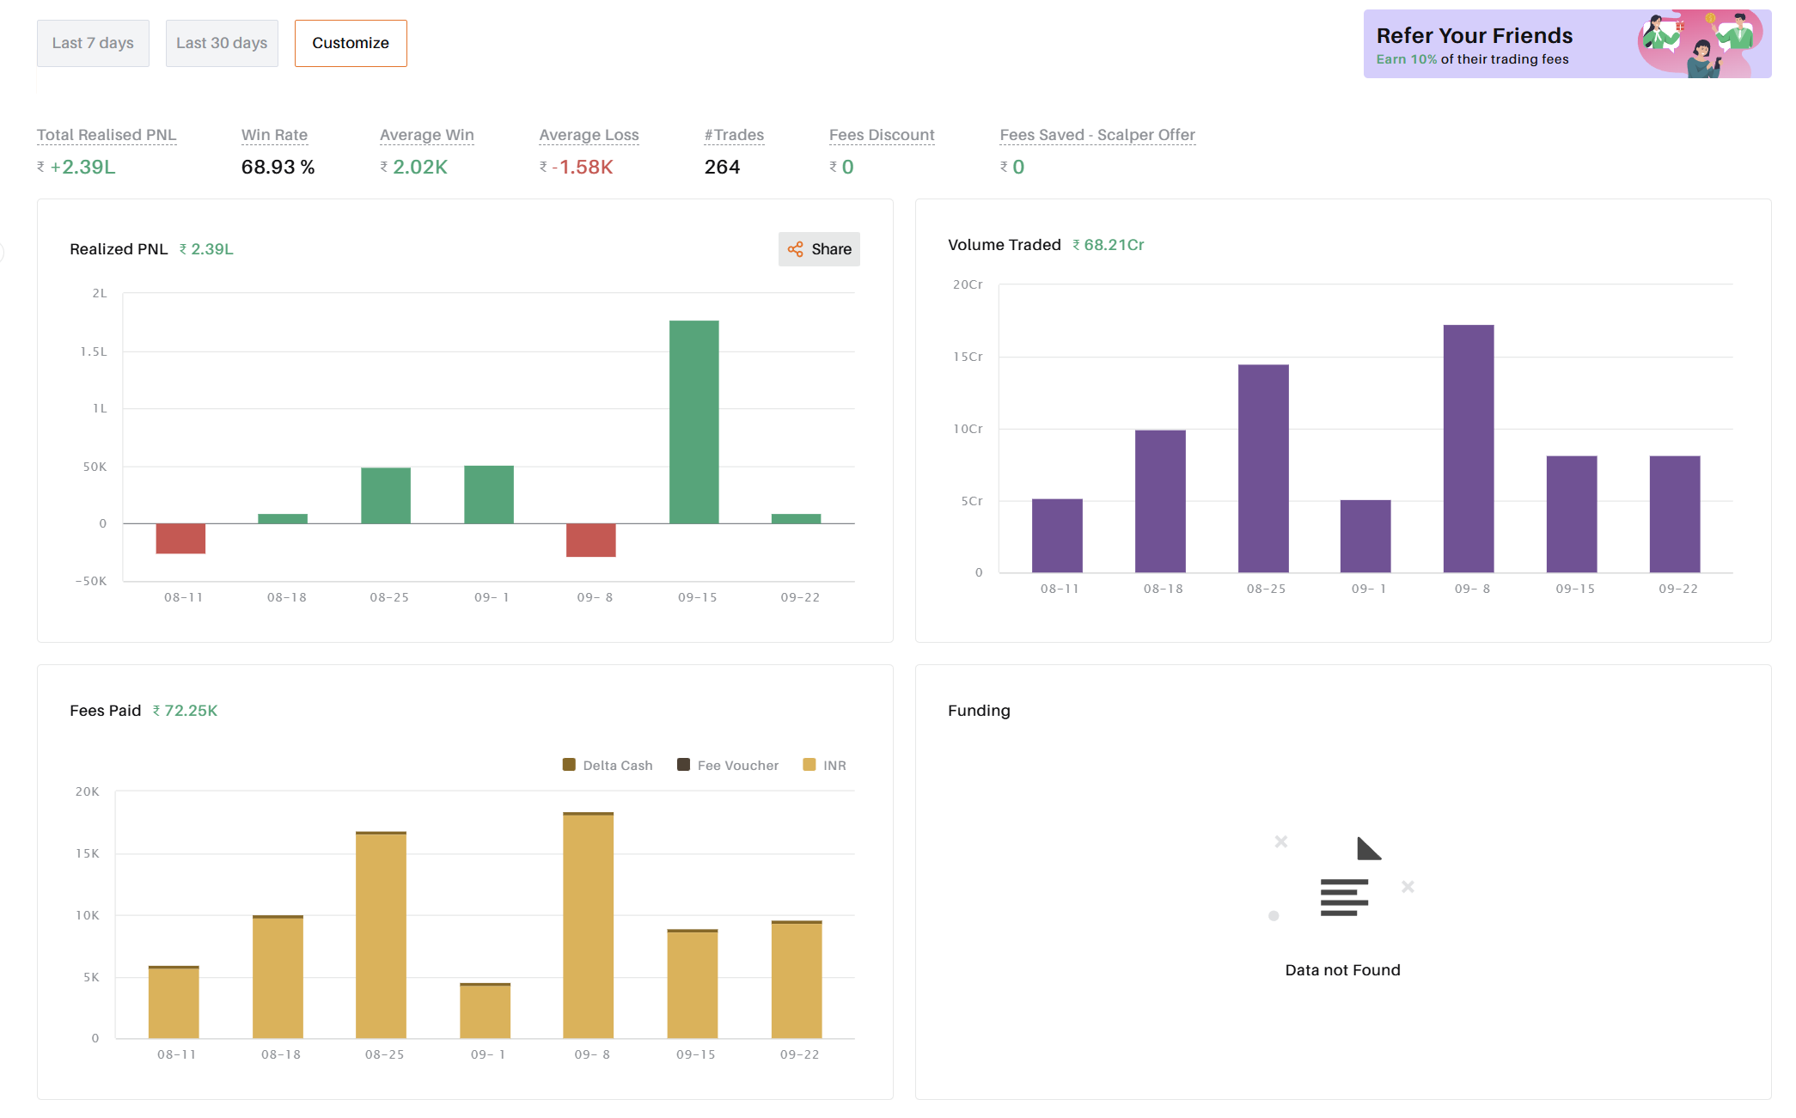The image size is (1796, 1118).
Task: Click the Fees Discount label
Action: pyautogui.click(x=882, y=135)
